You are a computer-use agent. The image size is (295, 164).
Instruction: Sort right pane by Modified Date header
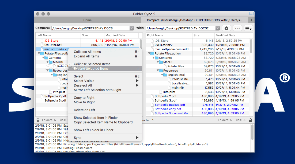click(x=232, y=35)
